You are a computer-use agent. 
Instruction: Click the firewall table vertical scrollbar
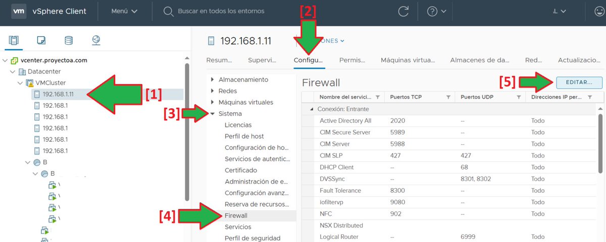point(601,143)
